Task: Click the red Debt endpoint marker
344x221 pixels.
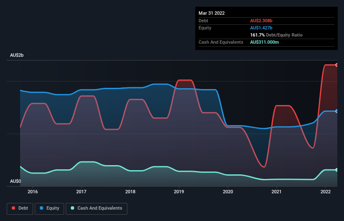Action: [337, 65]
